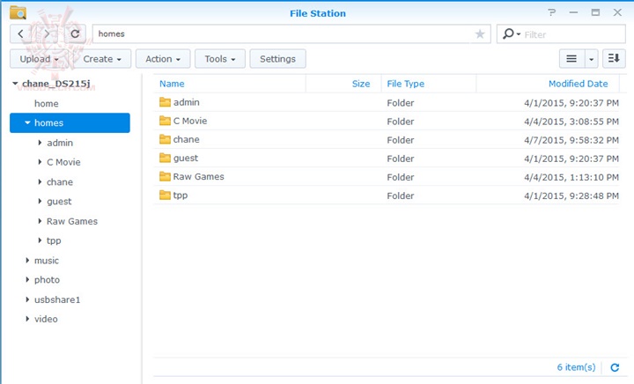Expand the chane subfolder in tree
Screen dimensions: 634x384
[x=40, y=182]
